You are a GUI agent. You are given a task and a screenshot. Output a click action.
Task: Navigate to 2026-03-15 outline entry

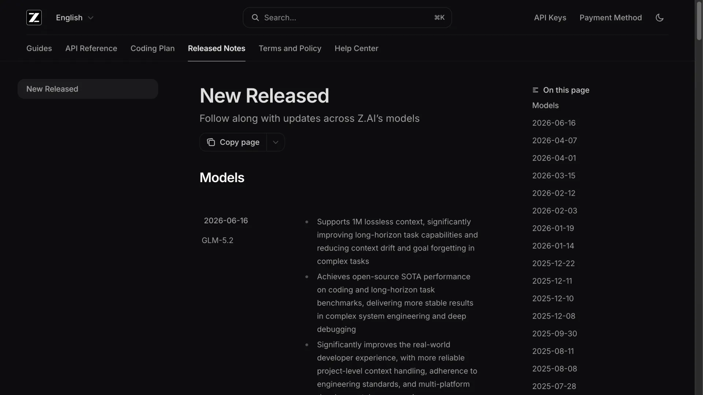(554, 176)
